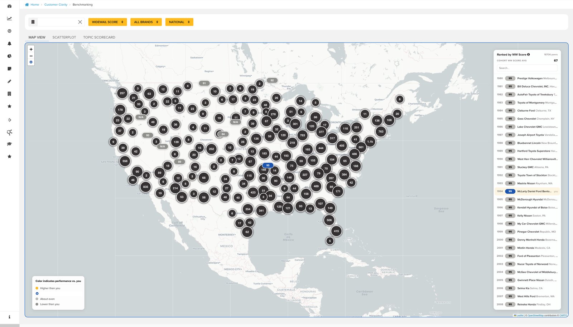Switch to SCATTERPLOT tab
Screen dimensions: 573x327
pyautogui.click(x=64, y=37)
